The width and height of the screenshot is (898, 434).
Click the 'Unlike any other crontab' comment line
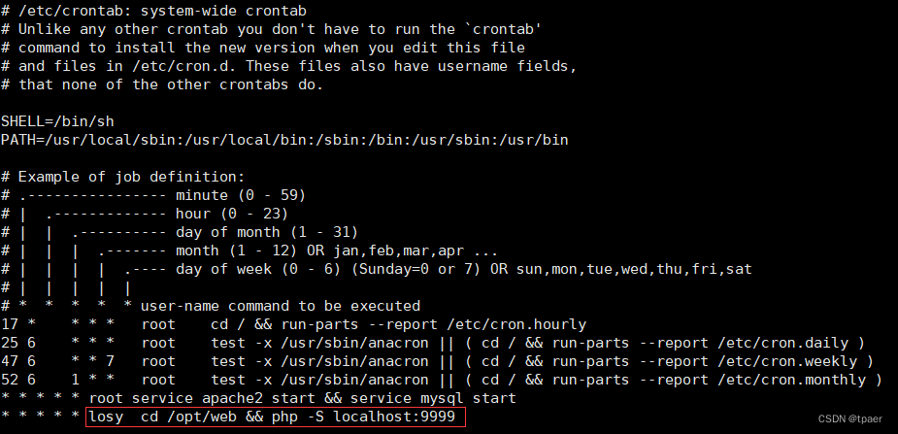point(272,29)
